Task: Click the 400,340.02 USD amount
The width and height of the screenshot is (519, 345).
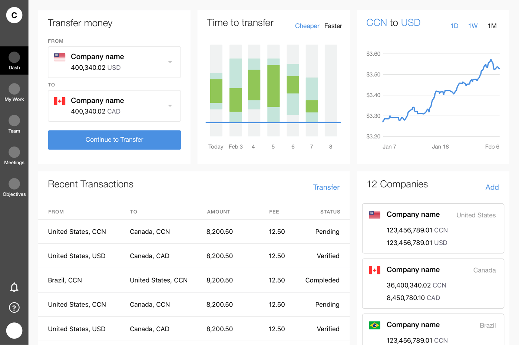Action: tap(96, 68)
